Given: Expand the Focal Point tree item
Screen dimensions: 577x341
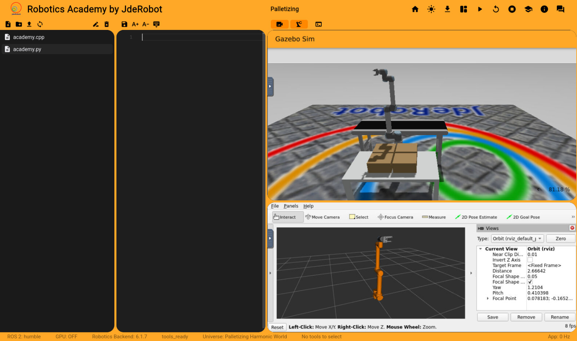Looking at the screenshot, I should (x=488, y=298).
